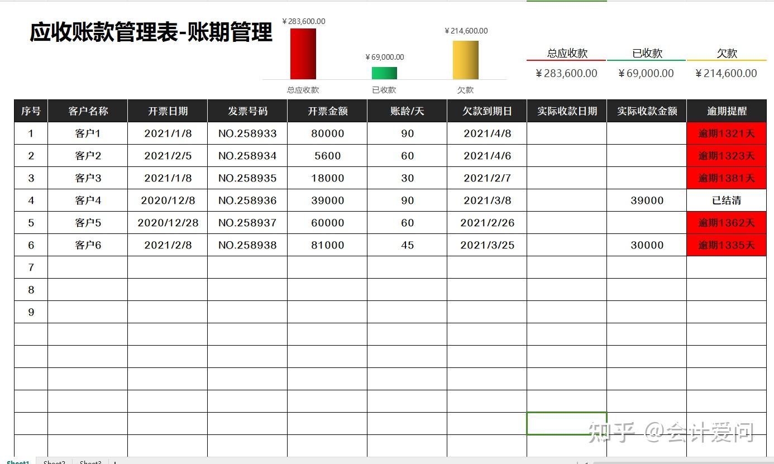774x464 pixels.
Task: Click the green 已收款 chart bar
Action: click(384, 72)
